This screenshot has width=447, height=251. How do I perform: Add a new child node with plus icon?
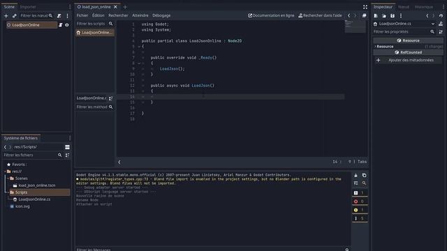coord(6,16)
